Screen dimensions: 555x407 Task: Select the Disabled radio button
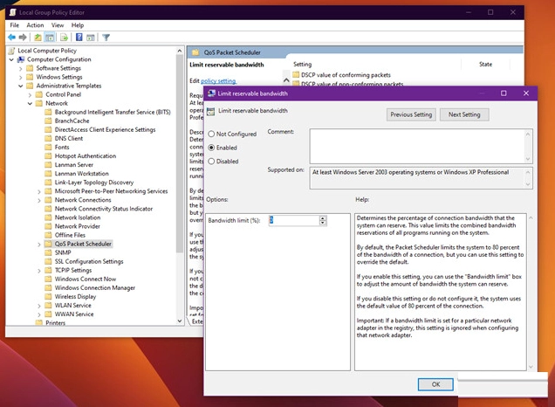211,162
